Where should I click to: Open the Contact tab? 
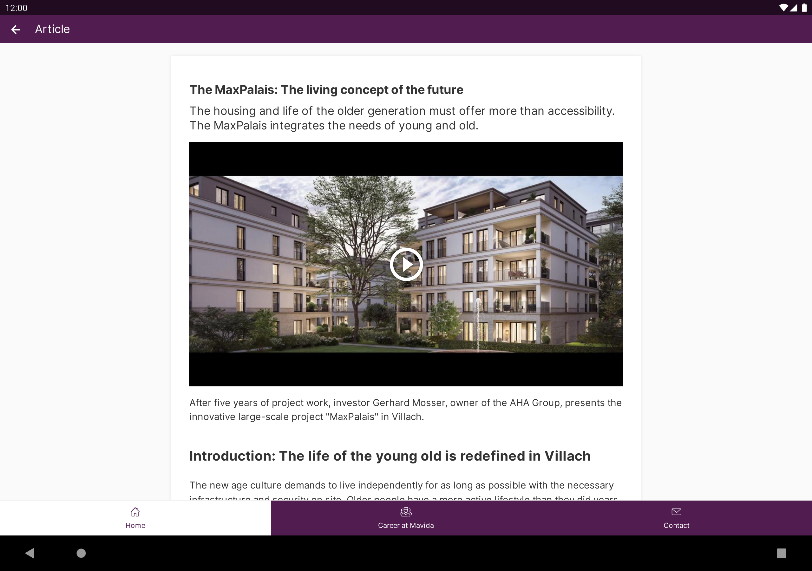tap(677, 518)
